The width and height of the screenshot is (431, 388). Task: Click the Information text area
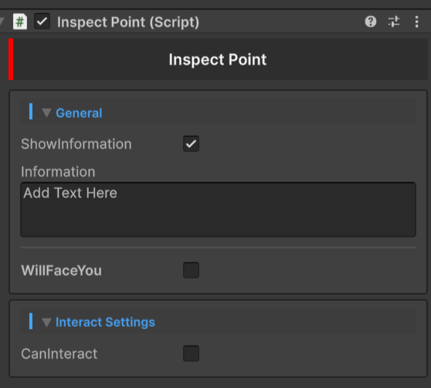point(218,210)
